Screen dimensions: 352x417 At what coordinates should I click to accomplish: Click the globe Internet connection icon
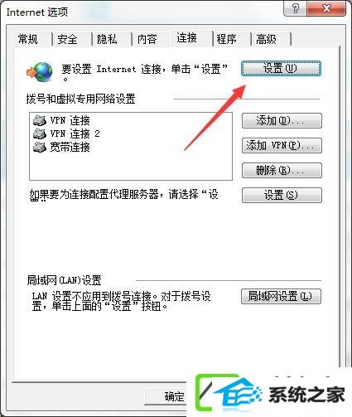[x=40, y=71]
